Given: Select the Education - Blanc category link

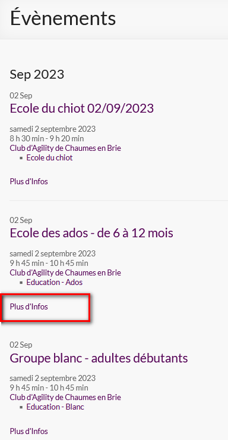Looking at the screenshot, I should (x=55, y=407).
